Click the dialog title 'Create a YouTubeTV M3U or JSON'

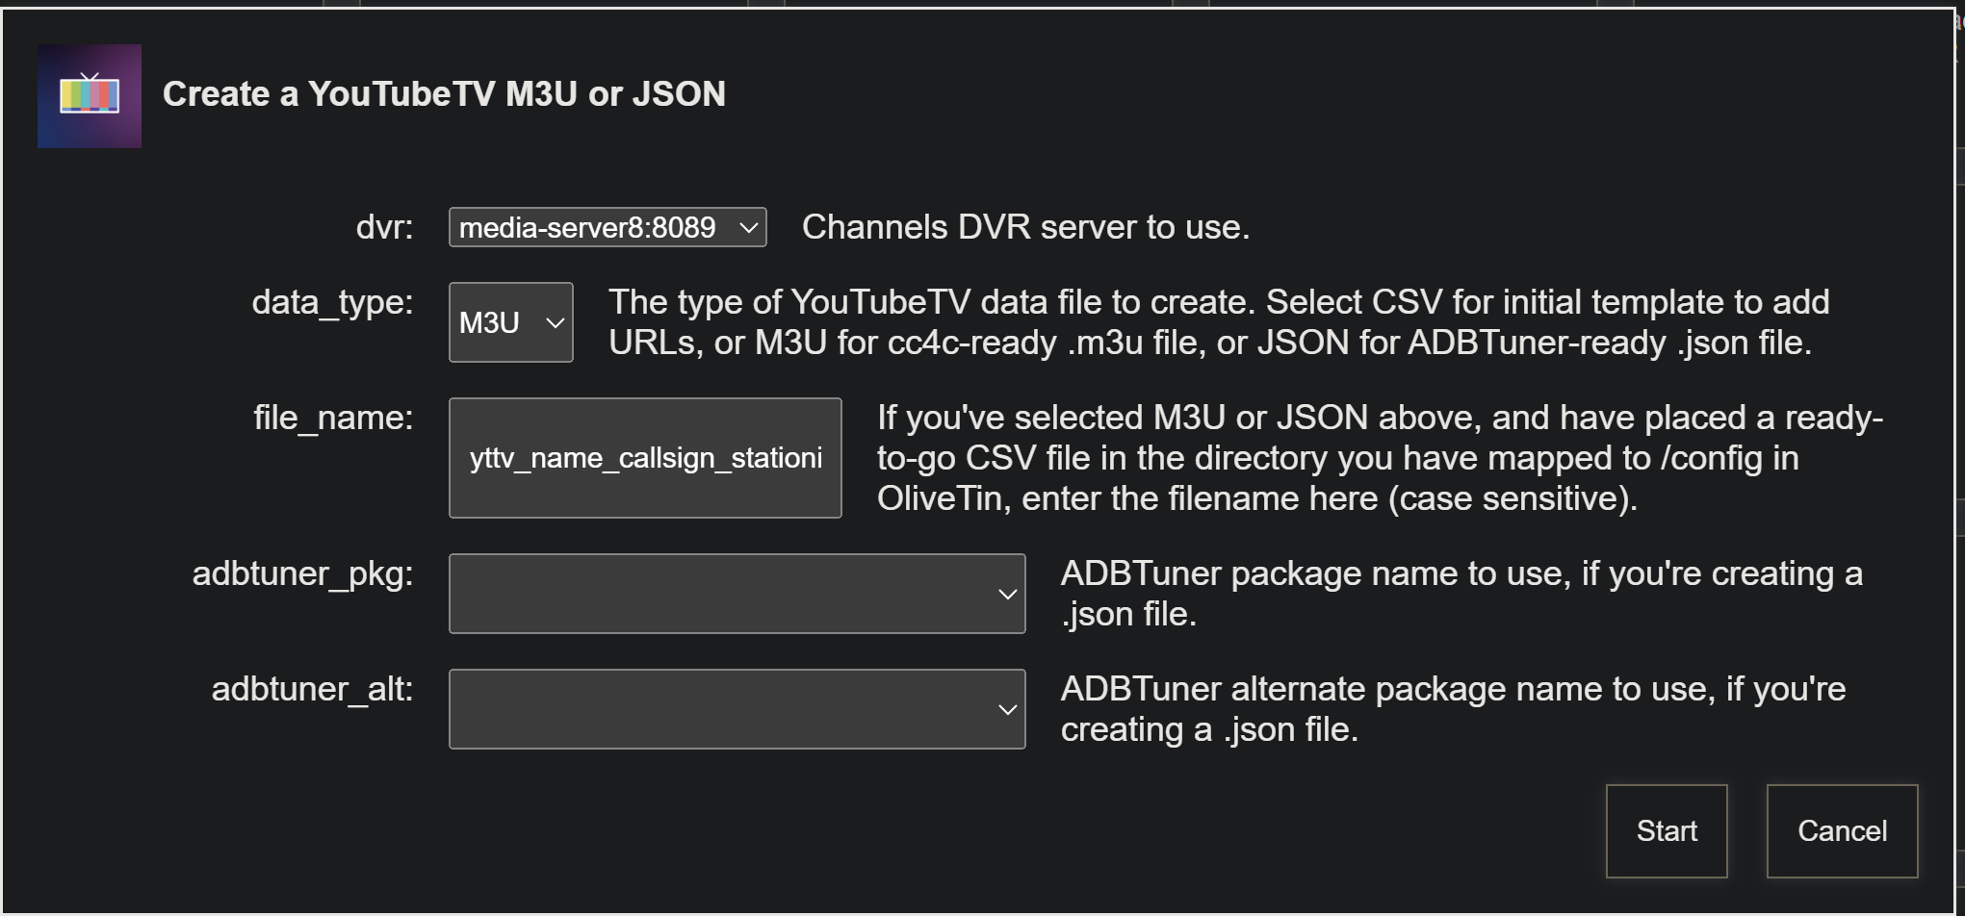coord(444,94)
